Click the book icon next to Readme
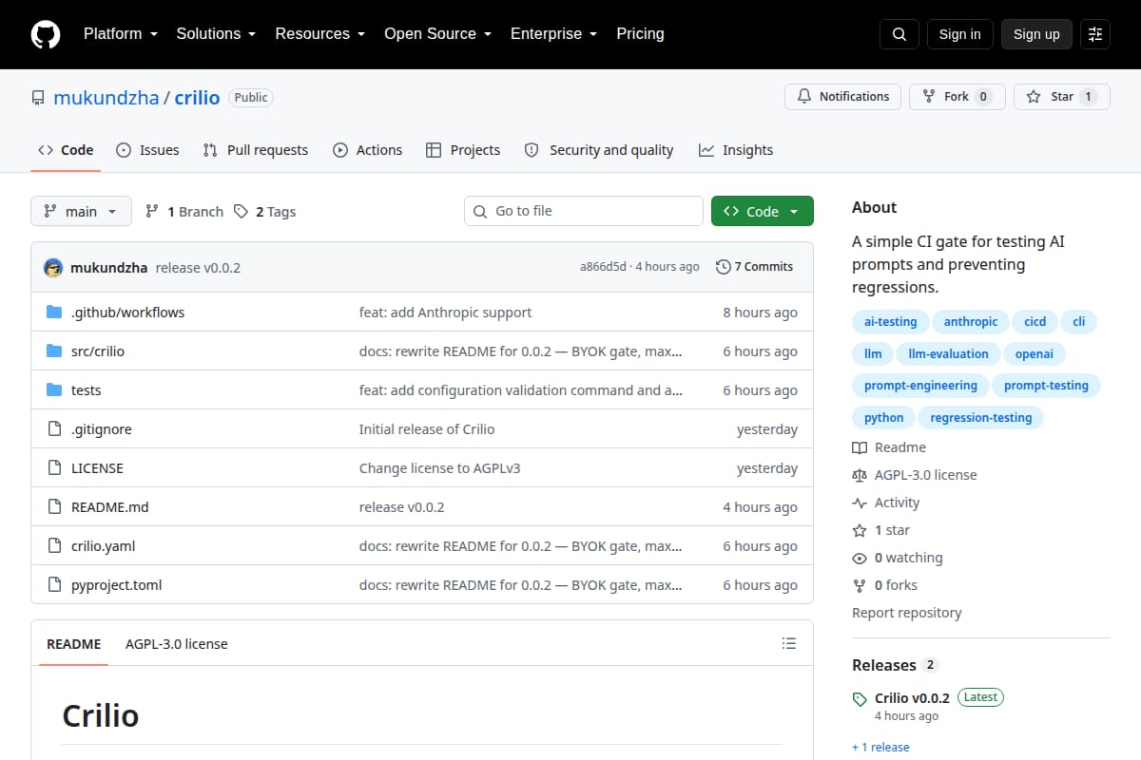The height and width of the screenshot is (760, 1141). click(x=860, y=447)
